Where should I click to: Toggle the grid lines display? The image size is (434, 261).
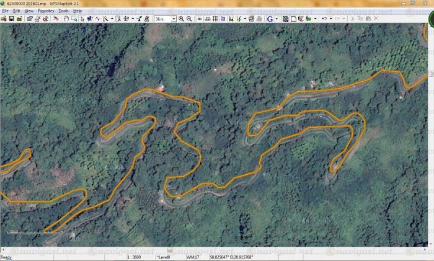pyautogui.click(x=215, y=19)
